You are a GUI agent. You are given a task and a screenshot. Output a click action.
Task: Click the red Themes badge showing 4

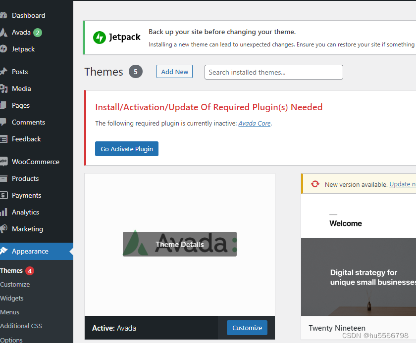point(30,271)
